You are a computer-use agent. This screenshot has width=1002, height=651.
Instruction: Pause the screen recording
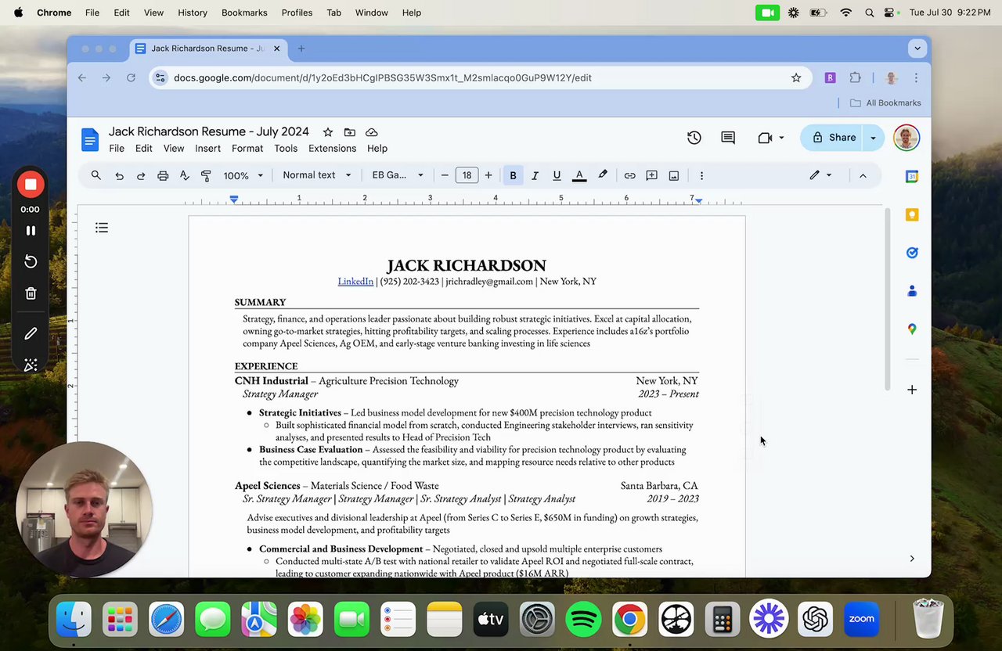[x=31, y=231]
